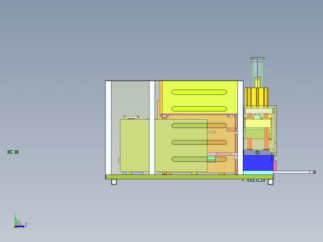Pick the leftmost white vertical post

click(x=108, y=128)
